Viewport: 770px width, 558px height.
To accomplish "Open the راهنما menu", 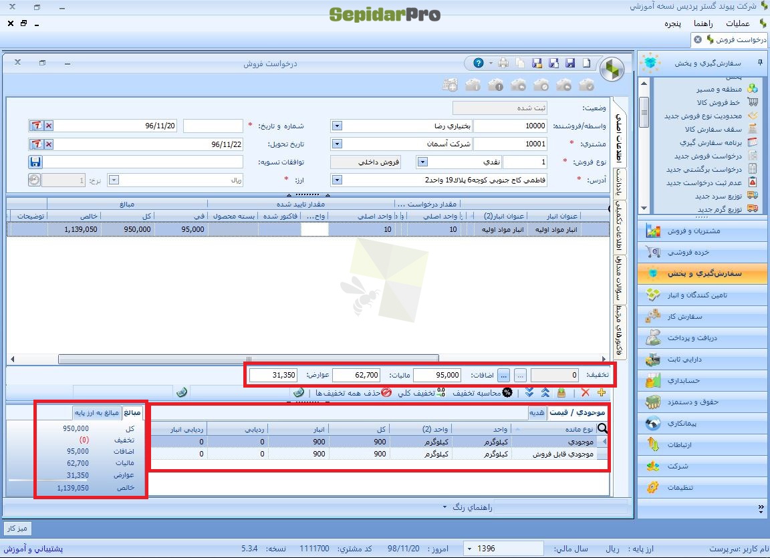I will 703,23.
